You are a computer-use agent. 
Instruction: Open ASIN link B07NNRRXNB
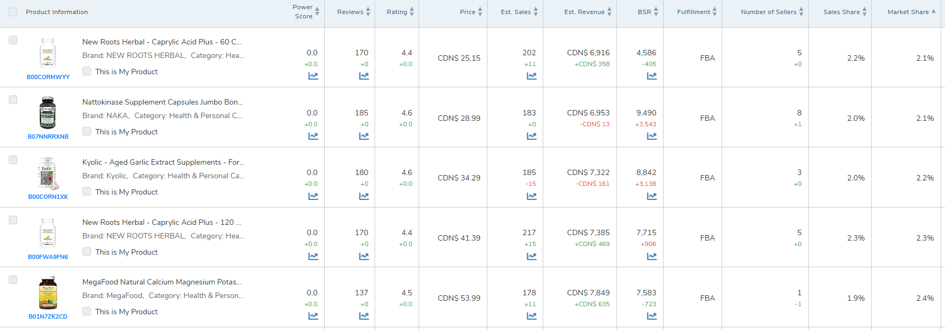(48, 137)
